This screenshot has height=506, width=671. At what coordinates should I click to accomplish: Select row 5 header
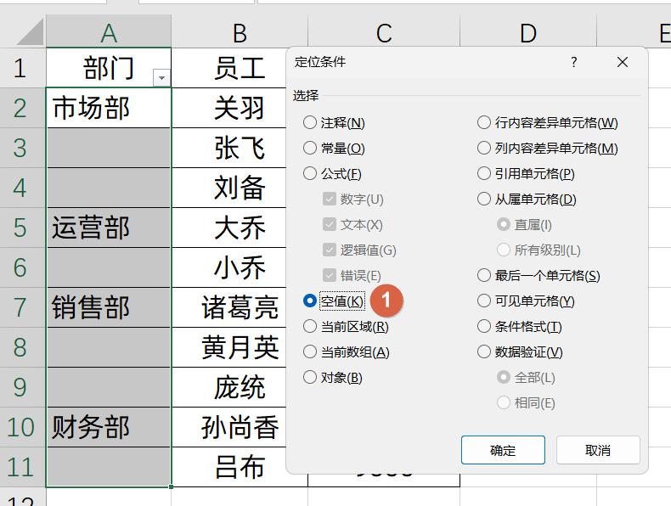point(22,228)
